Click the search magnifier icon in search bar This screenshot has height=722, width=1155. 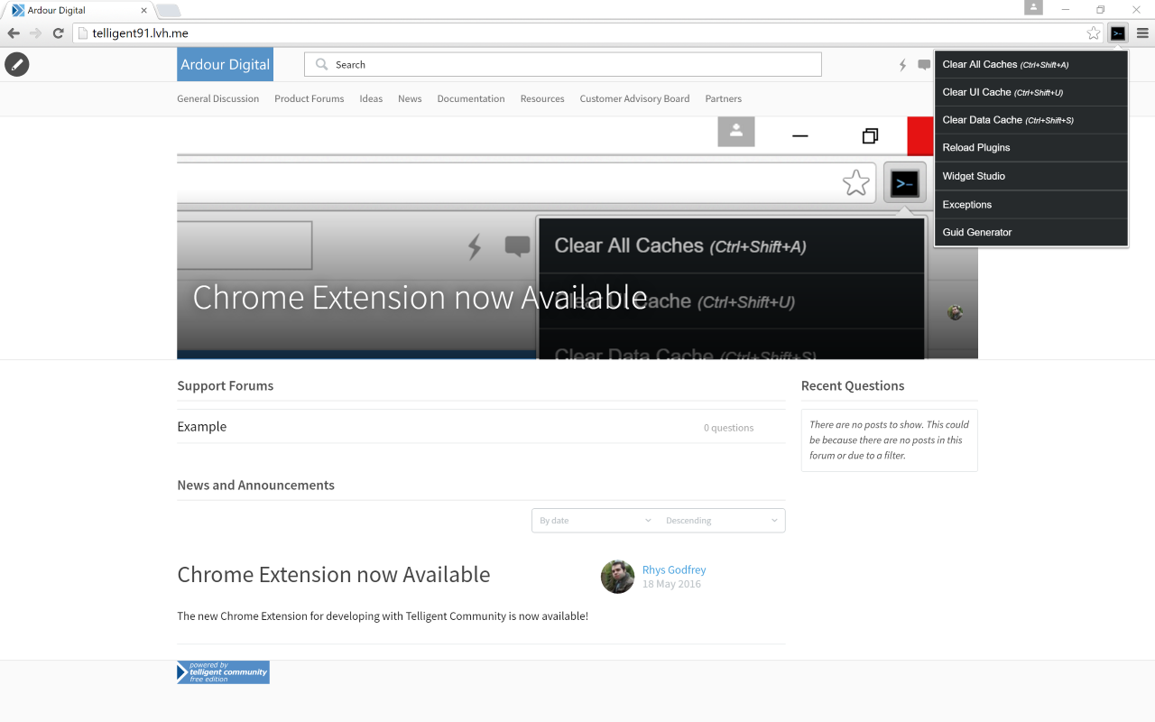322,64
